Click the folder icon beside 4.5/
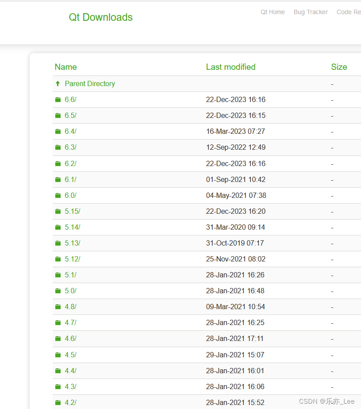This screenshot has width=361, height=409. pos(58,355)
